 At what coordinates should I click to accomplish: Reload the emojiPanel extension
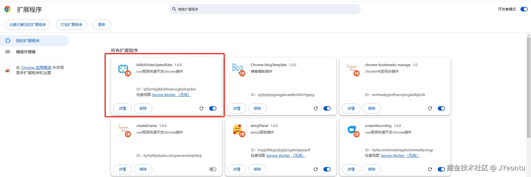tap(316, 169)
